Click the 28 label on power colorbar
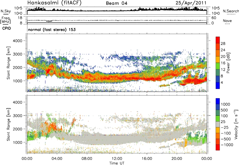Image resolution: width=239 pixels, height=165 pixels. point(223,43)
